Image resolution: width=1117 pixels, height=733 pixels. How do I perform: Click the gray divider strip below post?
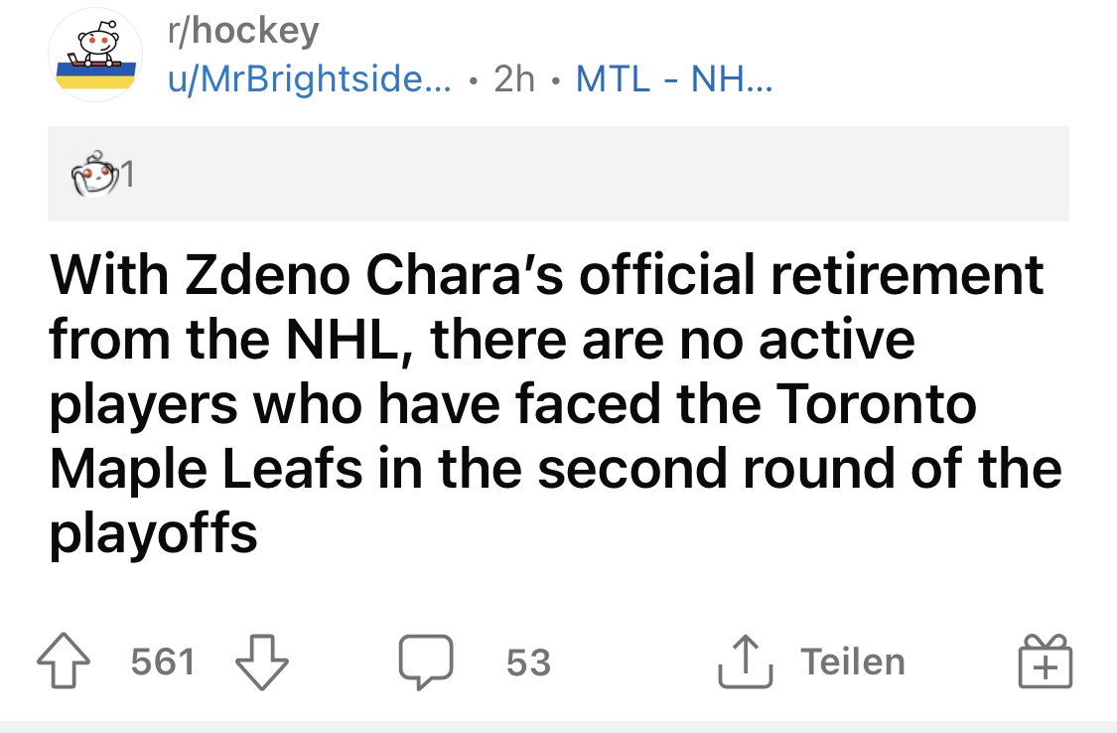click(x=558, y=726)
